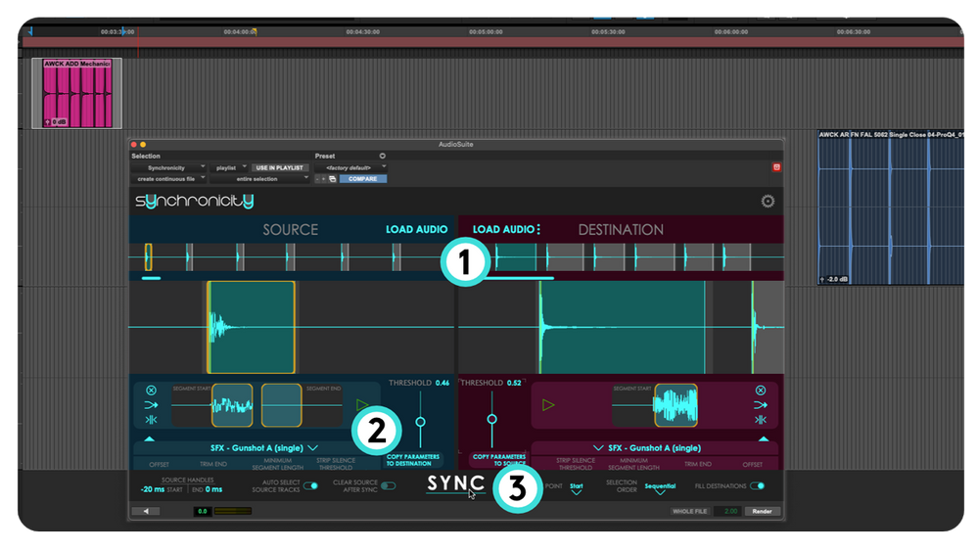Click destination LOAD AUDIO

(x=503, y=230)
